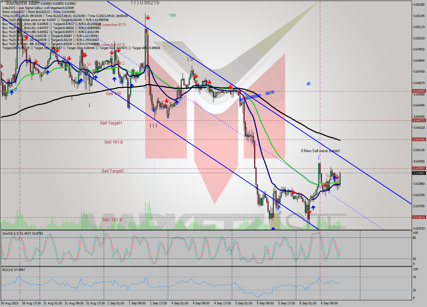The height and width of the screenshot is (307, 427).
Task: Click the 'Sell Target2' label
Action: coord(113,171)
